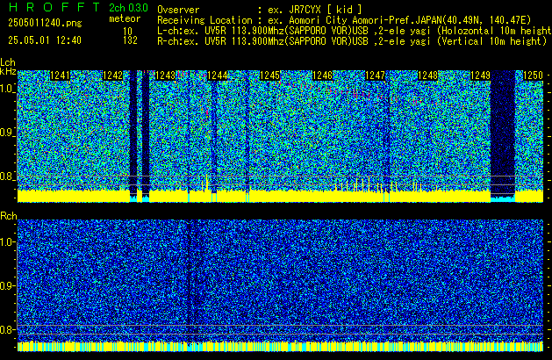Click the Rch 0.8 kHz axis label
This screenshot has height=360, width=552.
point(6,329)
